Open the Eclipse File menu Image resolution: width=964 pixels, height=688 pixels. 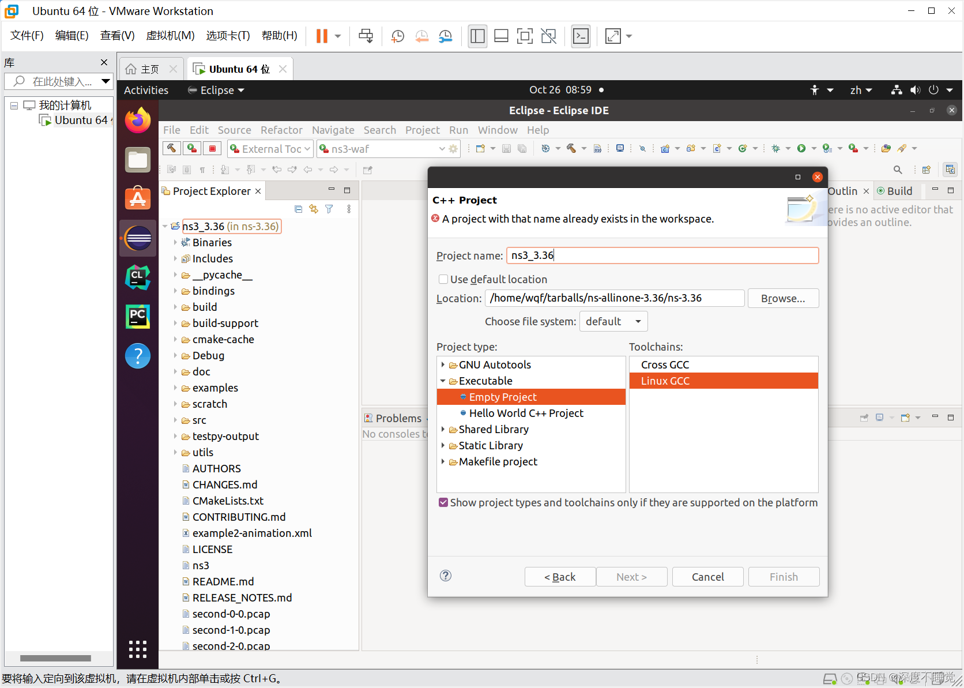172,130
